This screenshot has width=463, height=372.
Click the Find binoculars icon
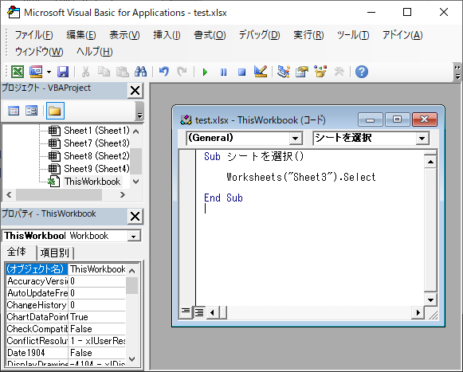click(140, 72)
